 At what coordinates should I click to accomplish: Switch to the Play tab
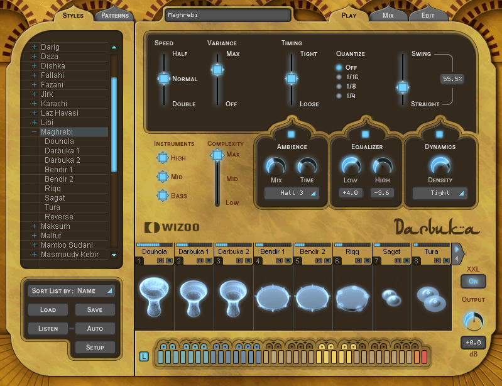(x=349, y=15)
